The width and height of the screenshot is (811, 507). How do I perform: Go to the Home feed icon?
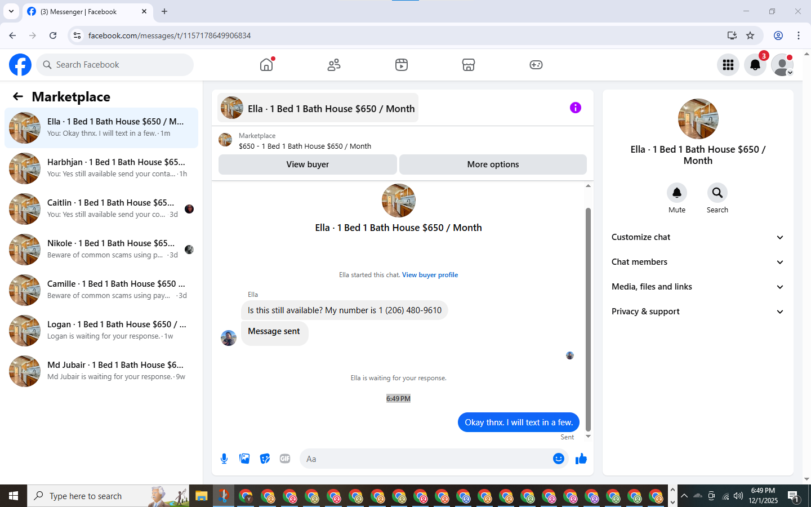click(266, 65)
